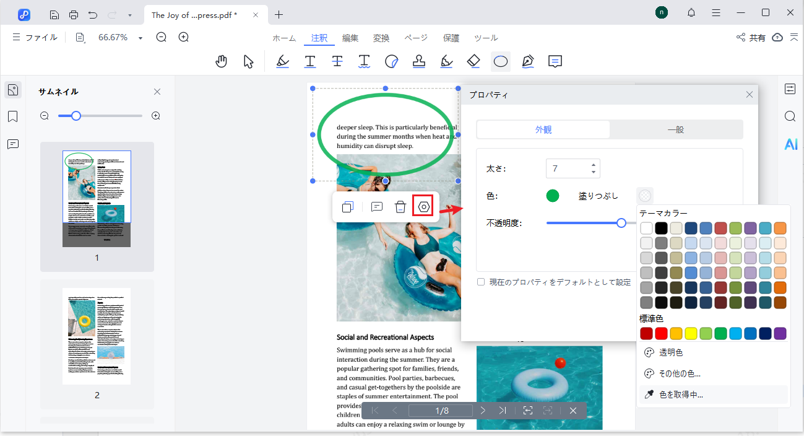Viewport: 804px width, 436px height.
Task: Click the upload to cloud icon
Action: (x=779, y=38)
